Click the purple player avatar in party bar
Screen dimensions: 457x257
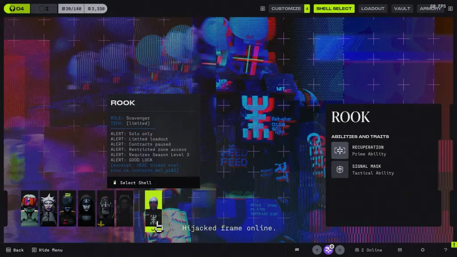click(328, 250)
